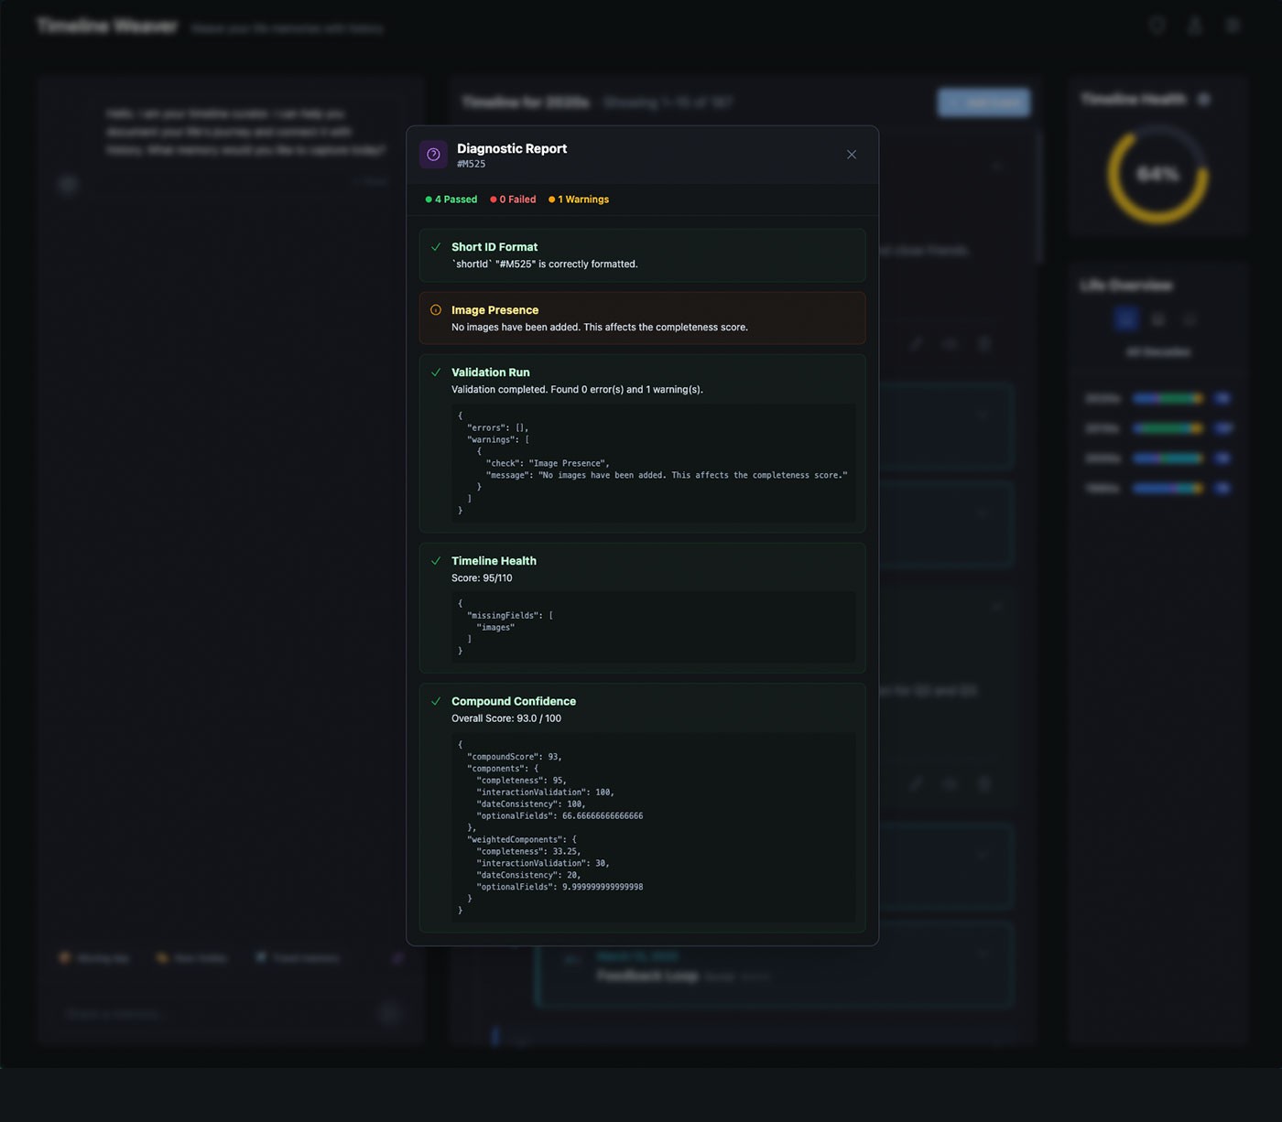Click the Compound Confidence card title
Screen dimensions: 1282x1122
tap(513, 702)
